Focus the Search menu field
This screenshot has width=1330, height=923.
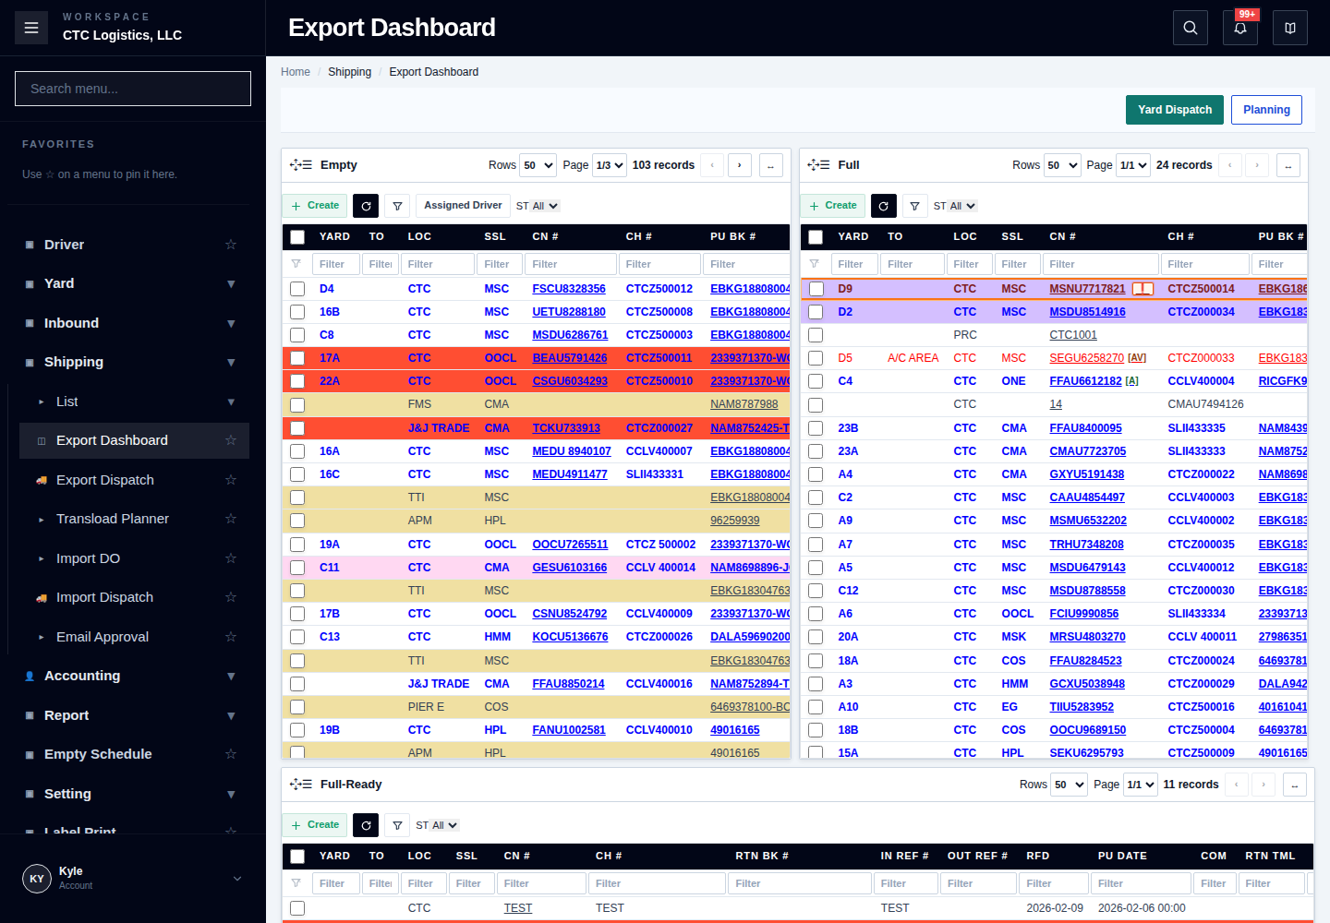(133, 89)
